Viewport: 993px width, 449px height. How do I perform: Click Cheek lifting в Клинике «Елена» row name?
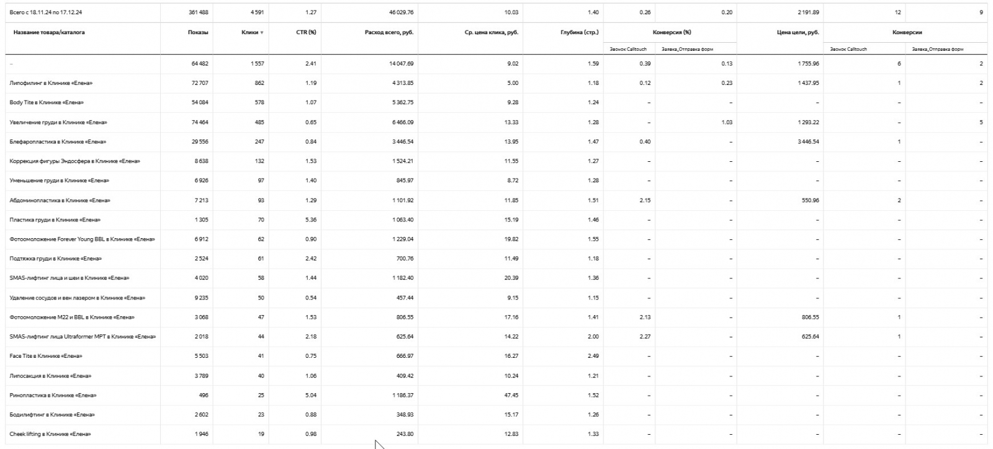point(50,434)
